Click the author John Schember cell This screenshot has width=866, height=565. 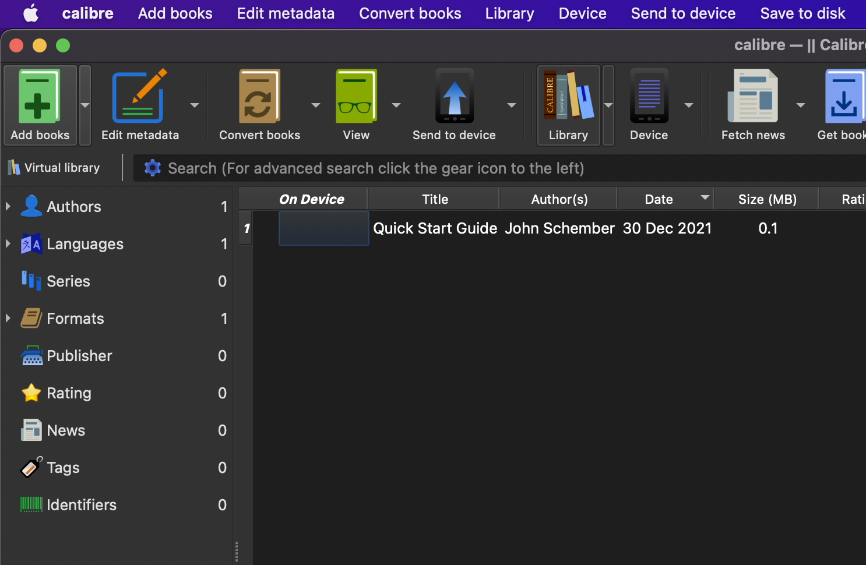coord(559,228)
